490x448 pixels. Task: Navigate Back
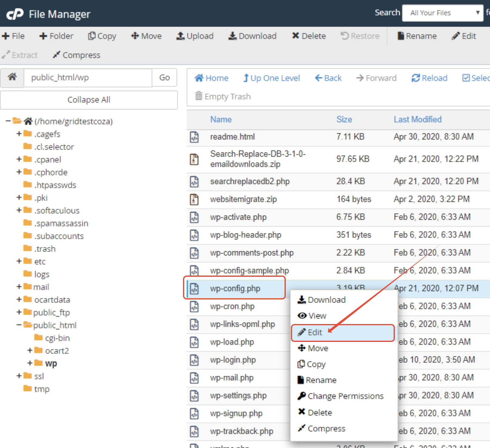click(x=328, y=78)
